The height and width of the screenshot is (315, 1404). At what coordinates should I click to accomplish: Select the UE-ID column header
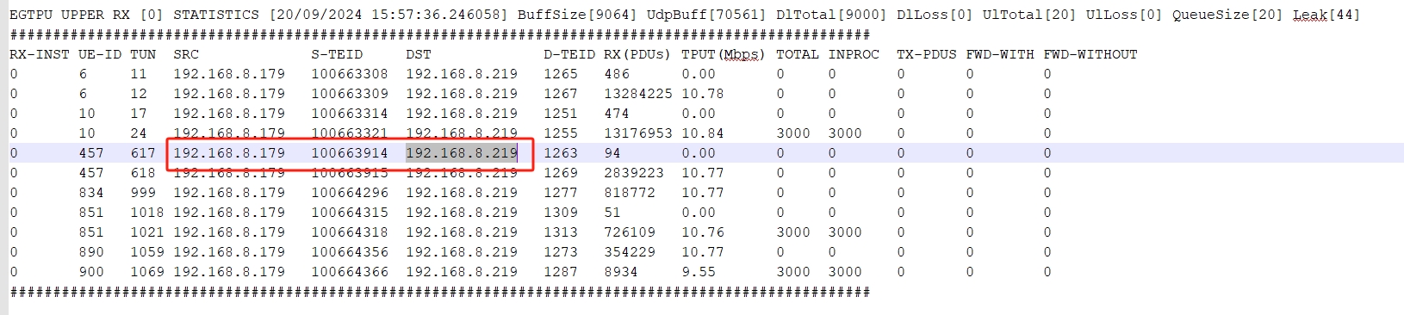click(x=99, y=54)
